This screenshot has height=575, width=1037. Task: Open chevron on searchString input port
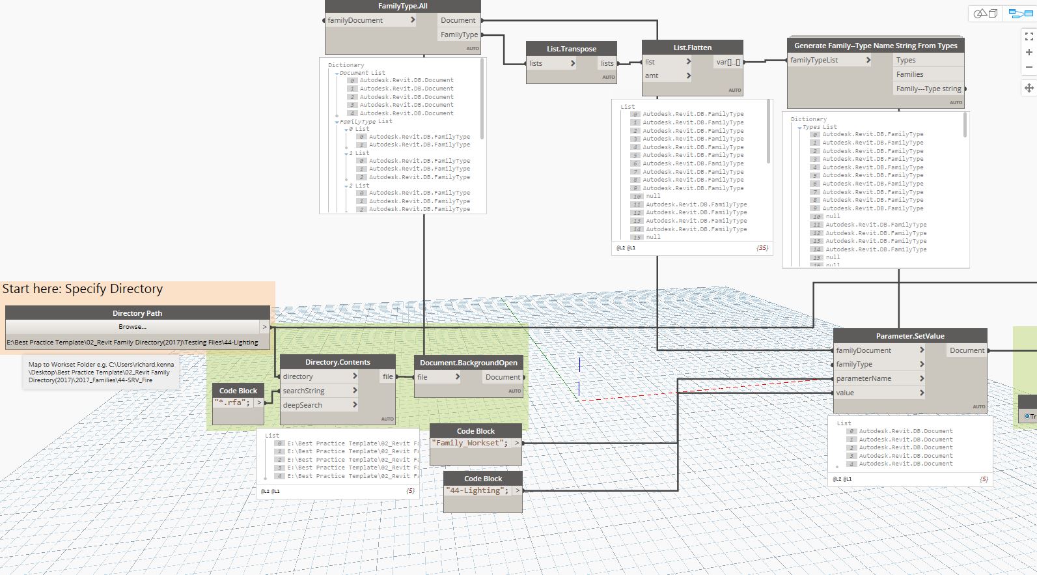[x=355, y=391]
